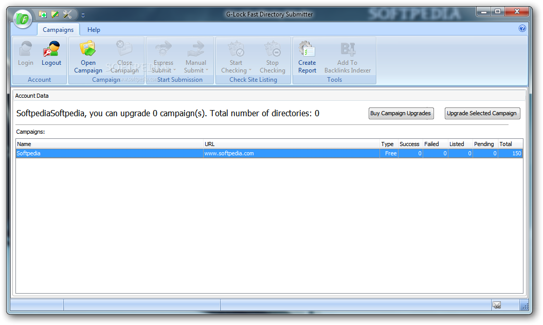Click the Success column header
Screen dimensions: 543x325
pos(410,144)
